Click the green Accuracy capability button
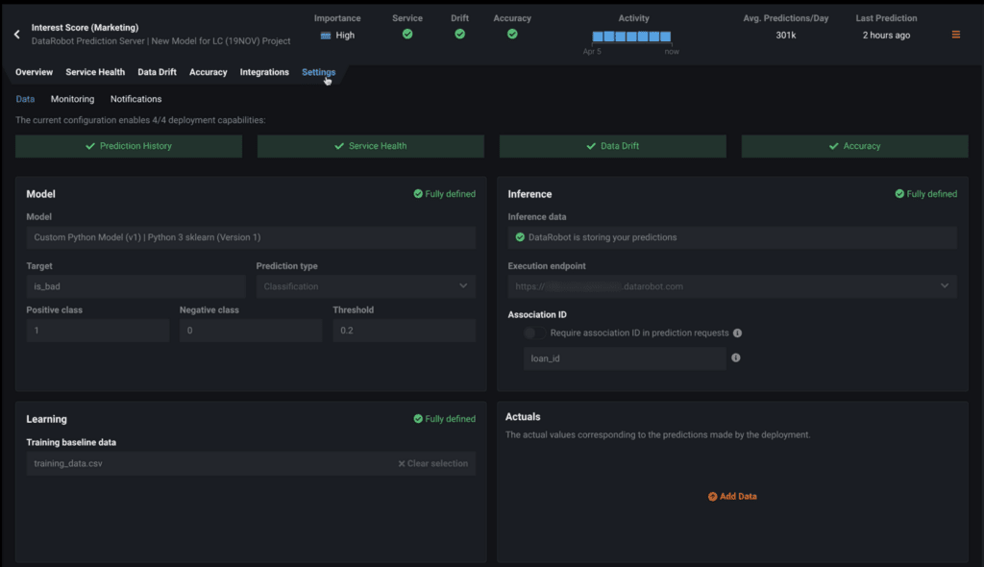Screen dimensions: 984x567 [x=854, y=146]
